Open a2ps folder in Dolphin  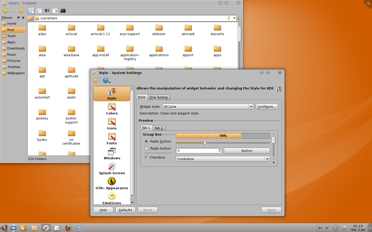click(42, 30)
